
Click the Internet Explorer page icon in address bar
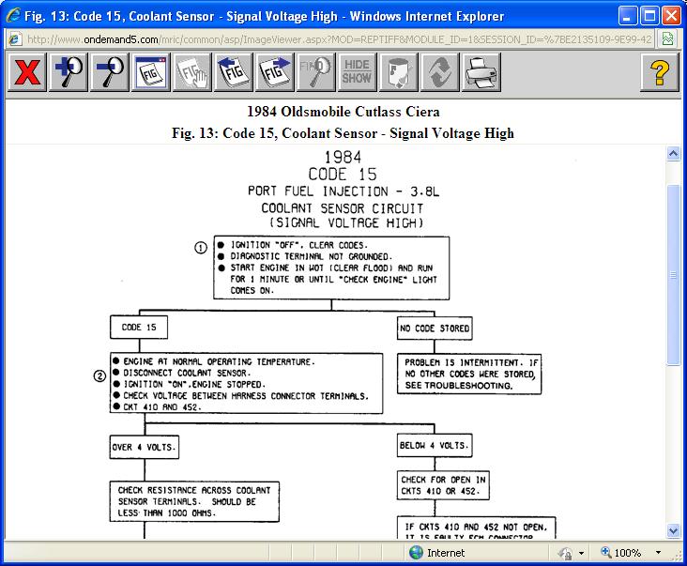pos(15,39)
